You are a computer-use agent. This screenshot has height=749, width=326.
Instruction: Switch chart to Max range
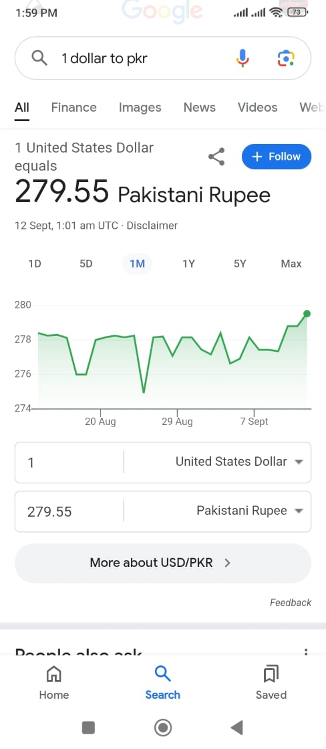click(291, 264)
